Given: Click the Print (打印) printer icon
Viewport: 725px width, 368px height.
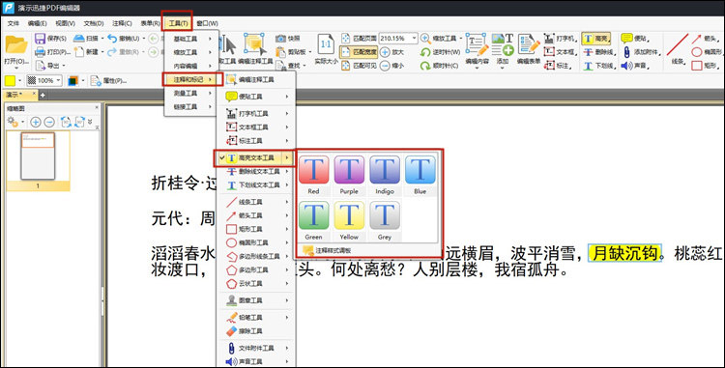Looking at the screenshot, I should point(41,52).
